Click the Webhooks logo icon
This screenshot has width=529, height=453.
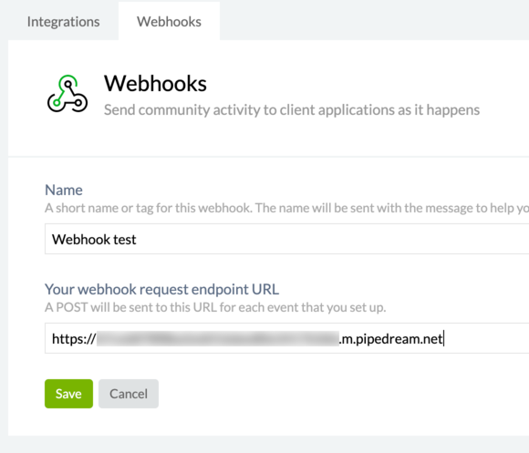(x=67, y=94)
